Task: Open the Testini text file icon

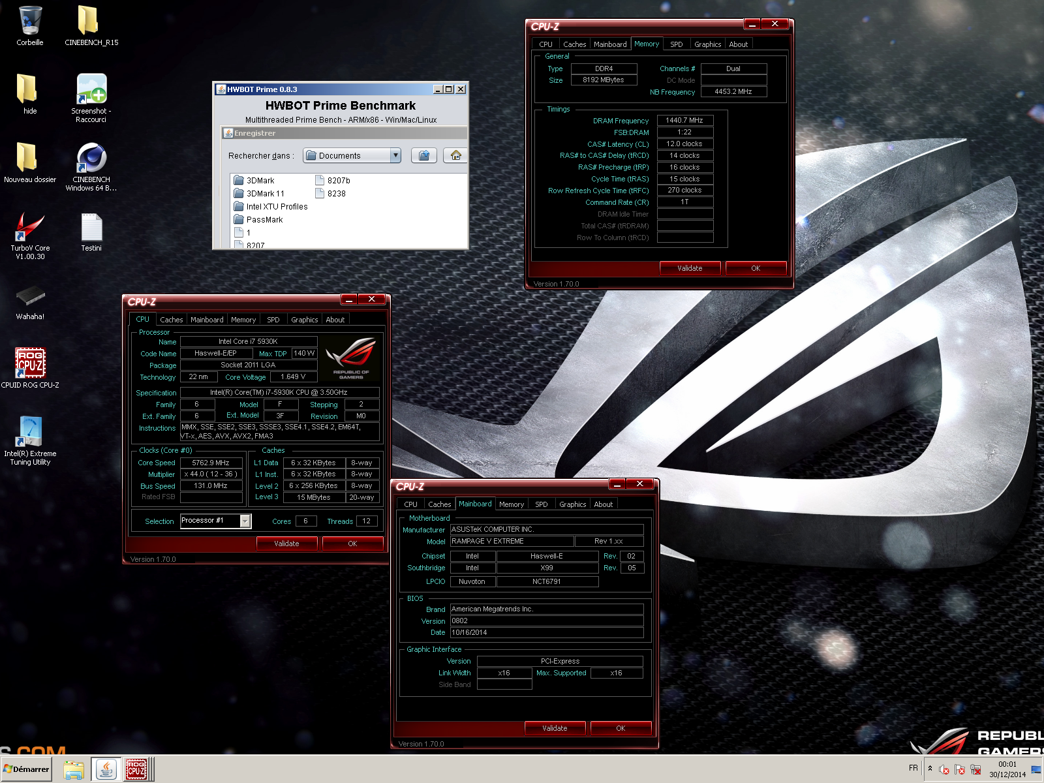Action: pyautogui.click(x=91, y=232)
